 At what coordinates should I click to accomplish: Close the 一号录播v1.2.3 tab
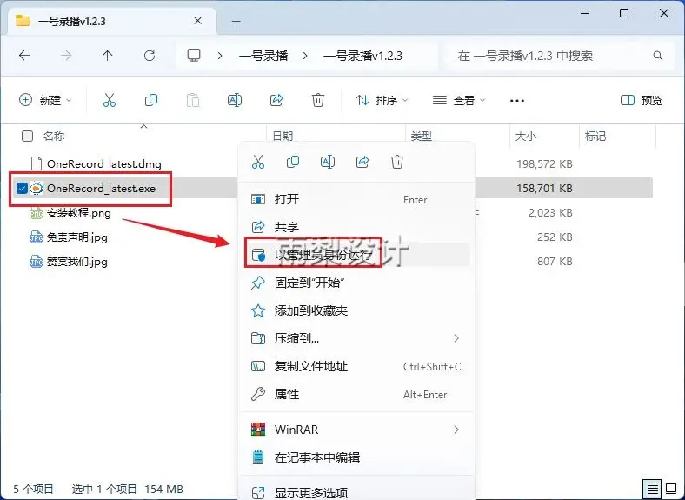tap(198, 21)
